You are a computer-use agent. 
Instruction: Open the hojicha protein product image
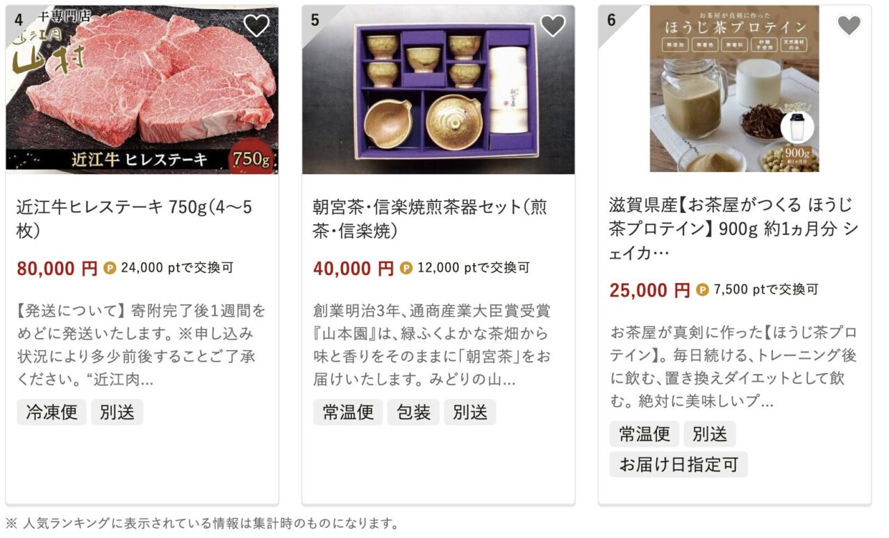[x=735, y=89]
